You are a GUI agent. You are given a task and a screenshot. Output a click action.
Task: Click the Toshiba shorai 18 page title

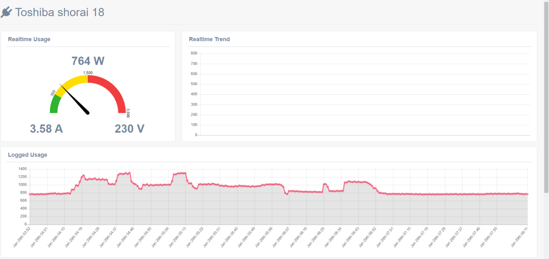[x=60, y=12]
